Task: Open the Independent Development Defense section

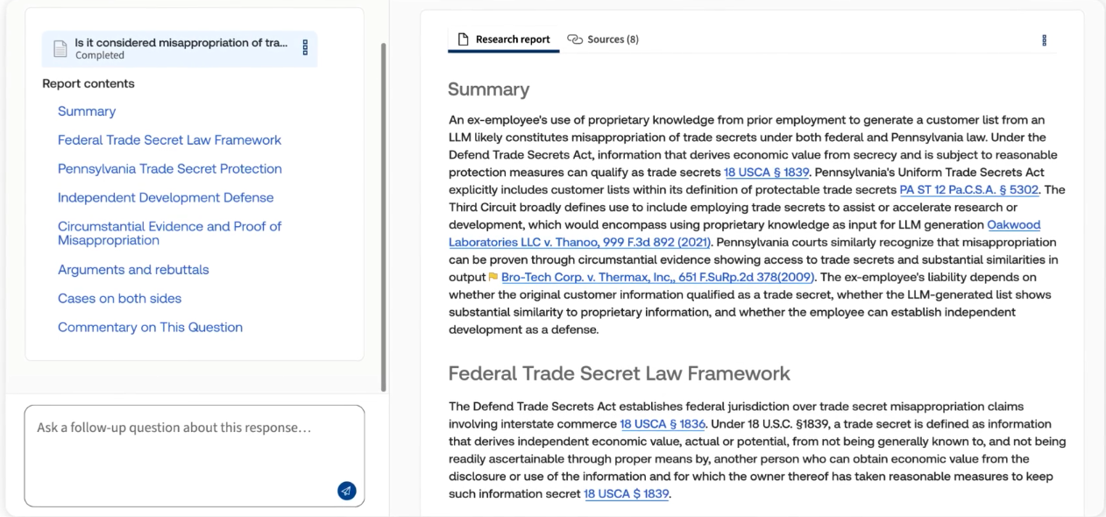Action: (166, 197)
